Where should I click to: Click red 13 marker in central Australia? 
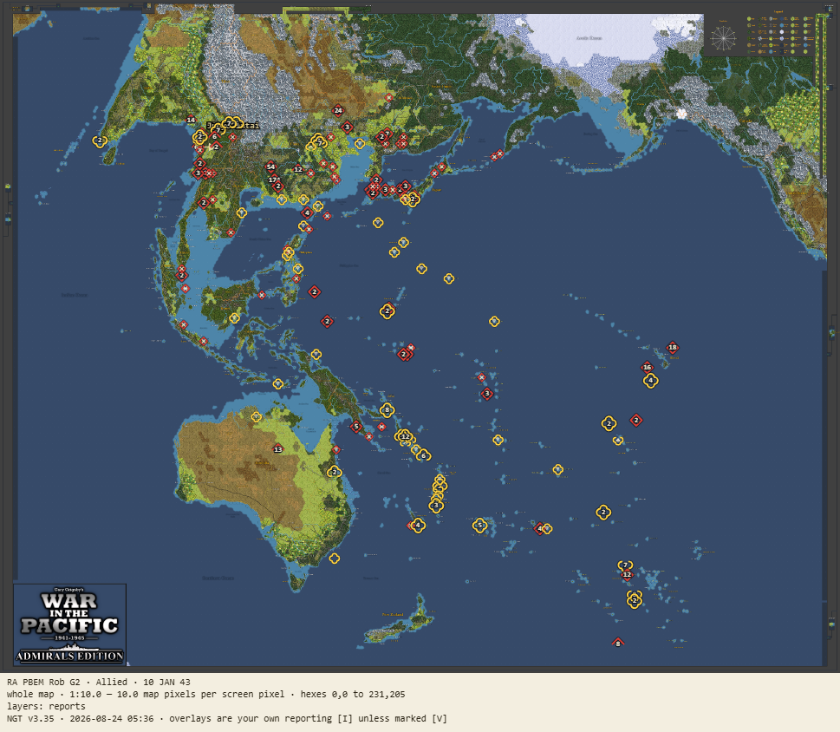[x=278, y=449]
